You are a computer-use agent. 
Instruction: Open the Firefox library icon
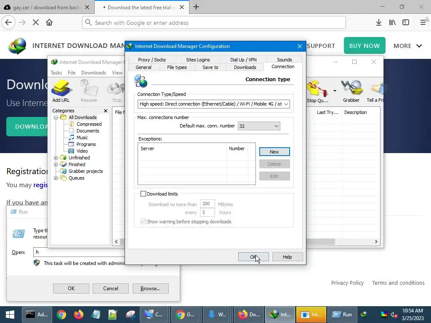[392, 23]
